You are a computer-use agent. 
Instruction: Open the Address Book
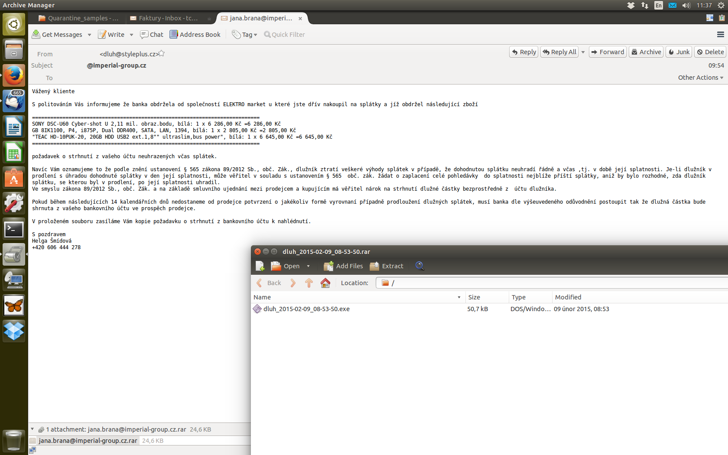click(x=195, y=35)
